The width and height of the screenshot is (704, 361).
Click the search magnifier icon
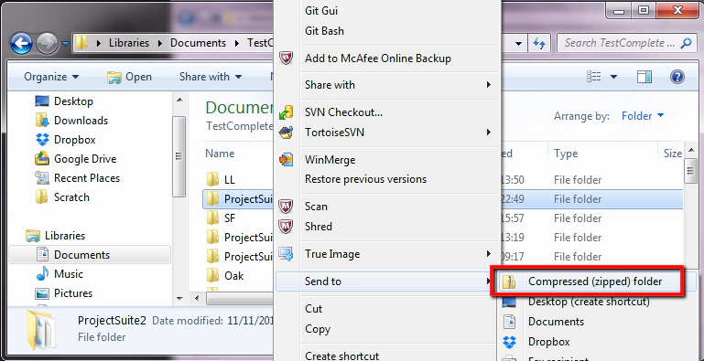tap(686, 43)
